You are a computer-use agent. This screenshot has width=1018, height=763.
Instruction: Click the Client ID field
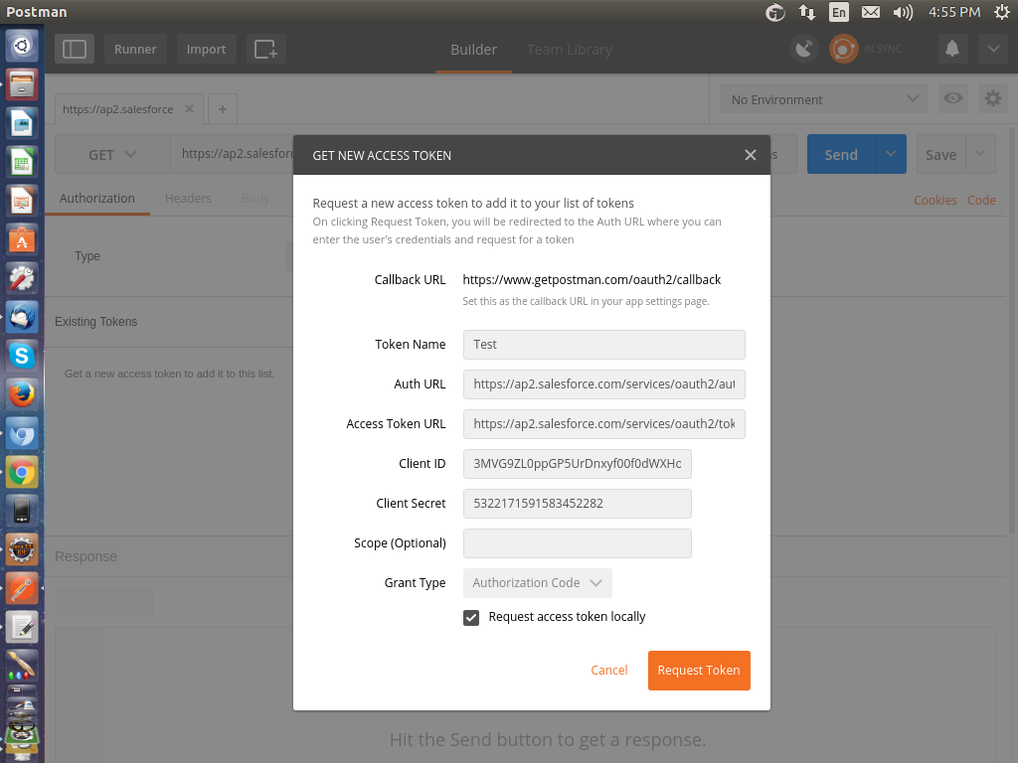(578, 464)
